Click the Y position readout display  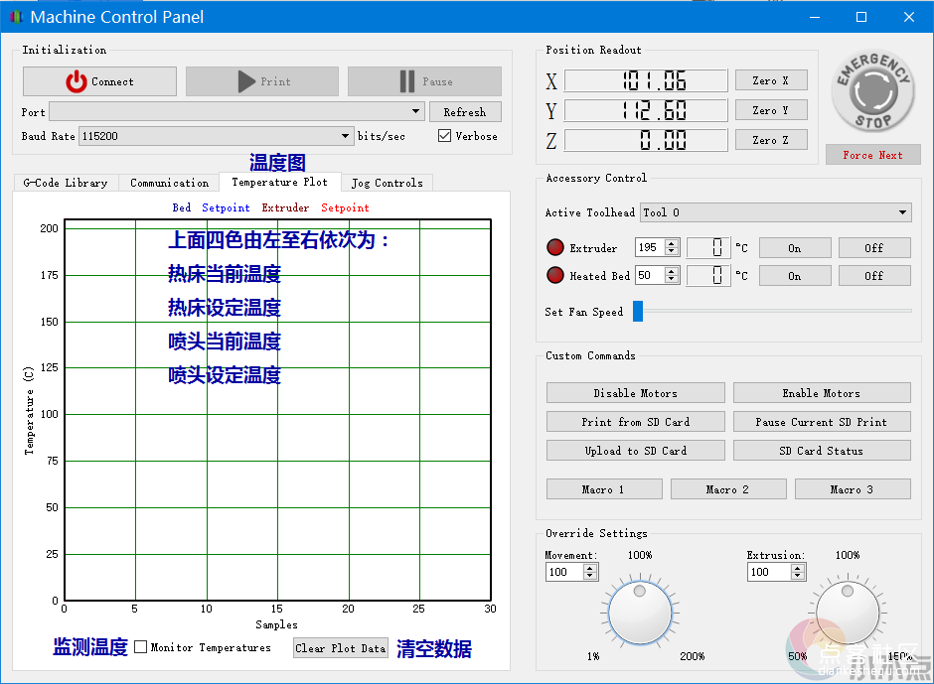tap(646, 110)
